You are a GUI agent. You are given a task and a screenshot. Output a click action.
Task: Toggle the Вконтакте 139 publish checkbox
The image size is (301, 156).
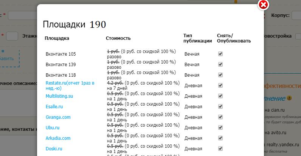(220, 65)
